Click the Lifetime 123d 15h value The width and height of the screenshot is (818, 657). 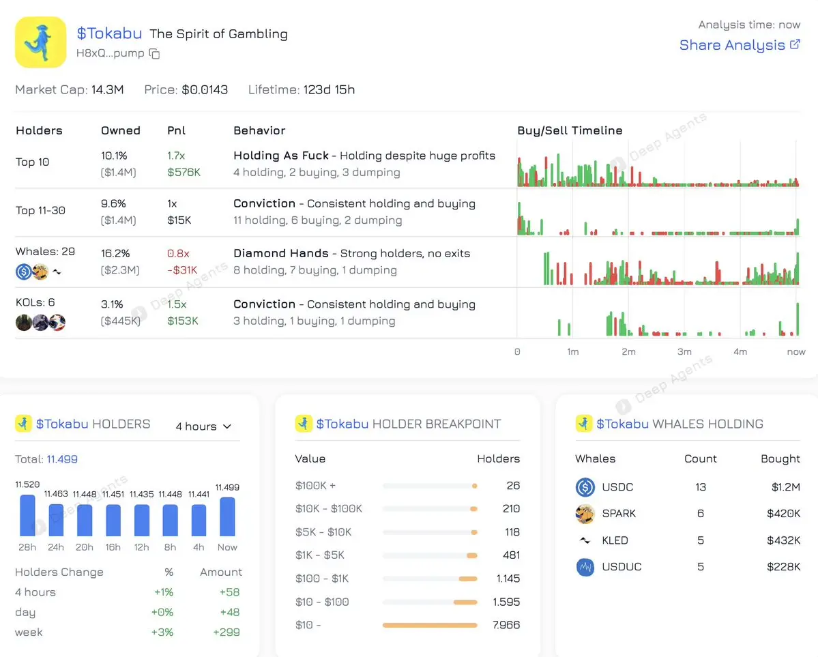tap(330, 90)
